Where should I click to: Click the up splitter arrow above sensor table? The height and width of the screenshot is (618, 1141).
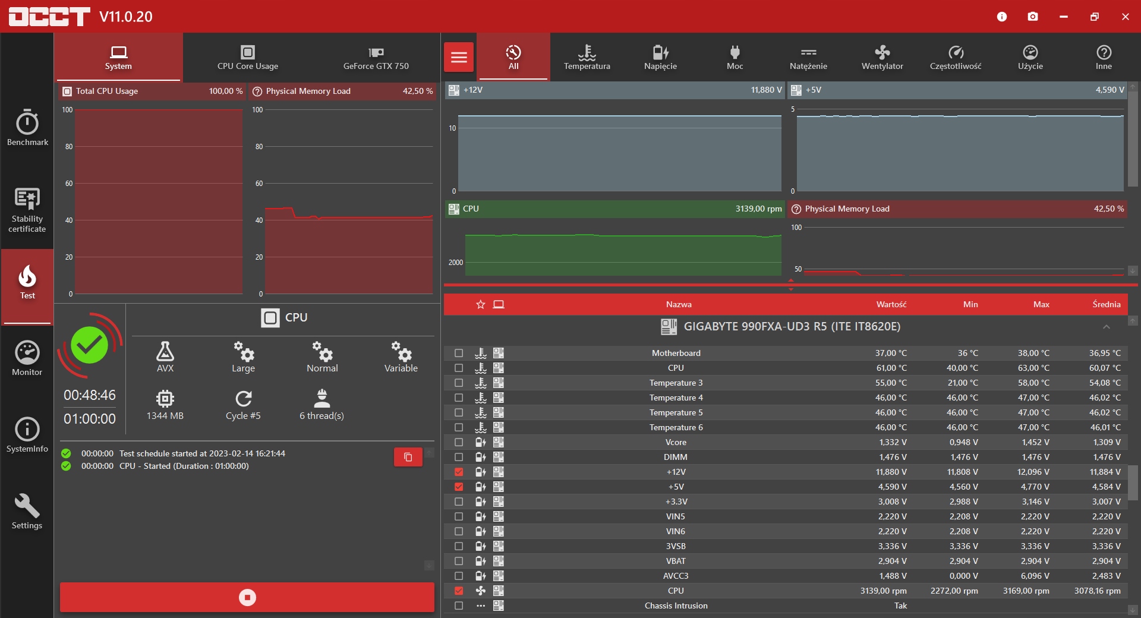coord(791,280)
